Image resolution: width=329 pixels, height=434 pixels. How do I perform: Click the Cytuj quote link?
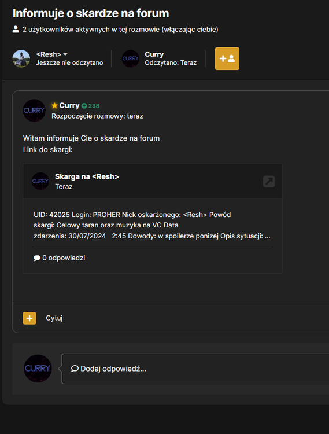(54, 318)
